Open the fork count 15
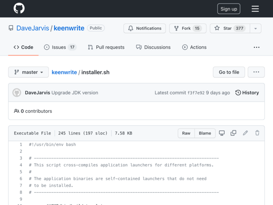273x205 pixels. coord(197,28)
